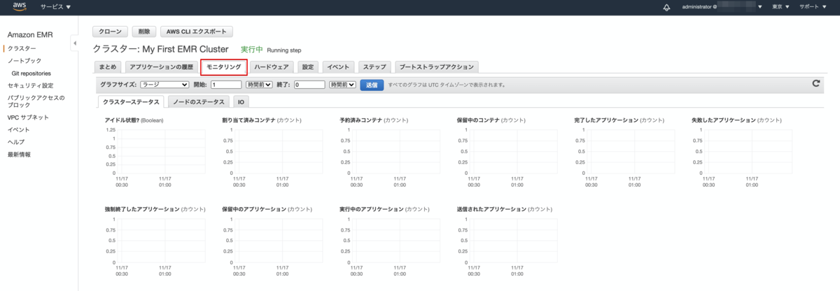Open the 東京 region selector
This screenshot has height=291, width=840.
pyautogui.click(x=780, y=7)
